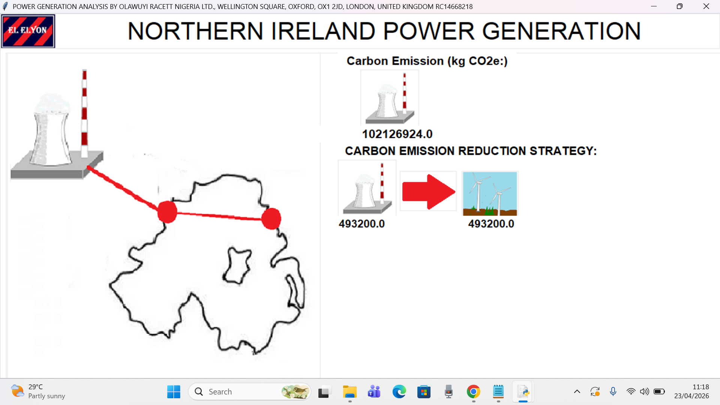Click the Windows Start button
Screen dimensions: 720x405
coord(174,392)
